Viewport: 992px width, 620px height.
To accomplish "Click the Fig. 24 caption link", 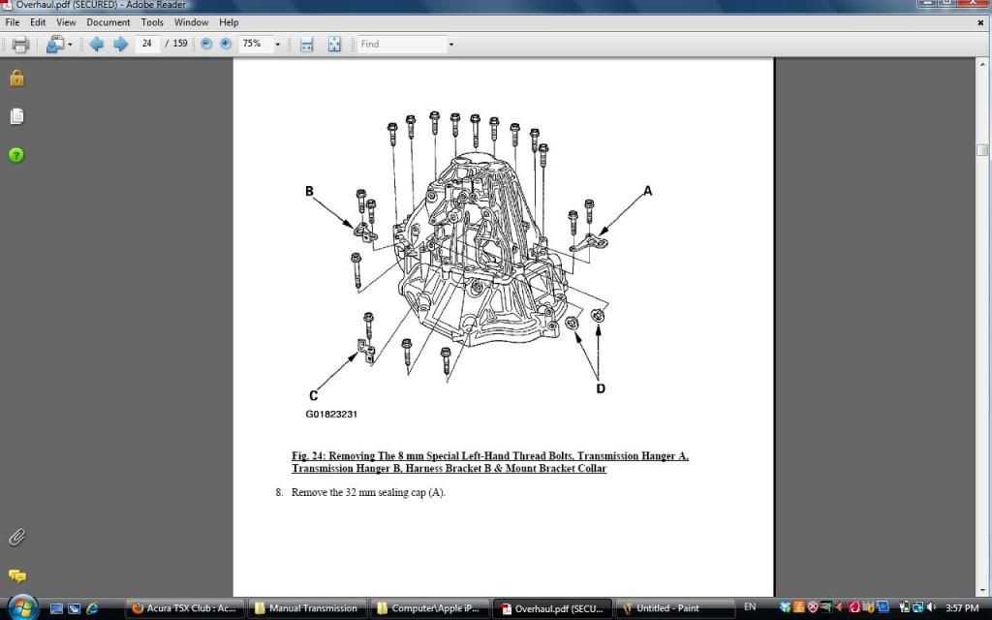I will tap(489, 462).
